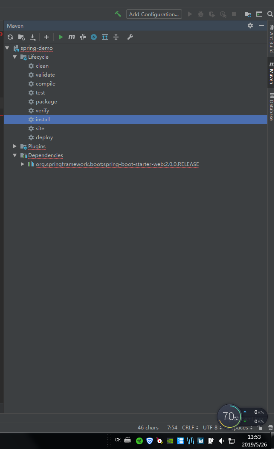Generate sources and update folders

[x=21, y=37]
